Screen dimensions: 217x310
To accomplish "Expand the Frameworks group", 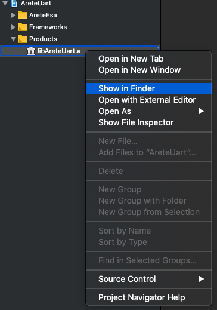I will 13,27.
